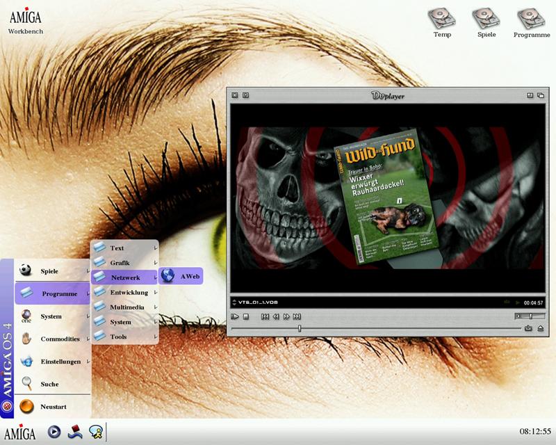Click the taskbar clock showing 08:12:55
Viewport: 556px width, 445px height.
(535, 432)
